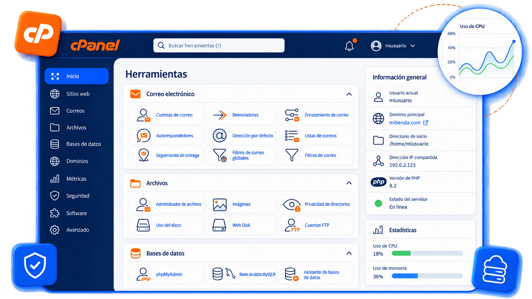Click the Uso de CPU progress bar
The width and height of the screenshot is (532, 299).
427,253
